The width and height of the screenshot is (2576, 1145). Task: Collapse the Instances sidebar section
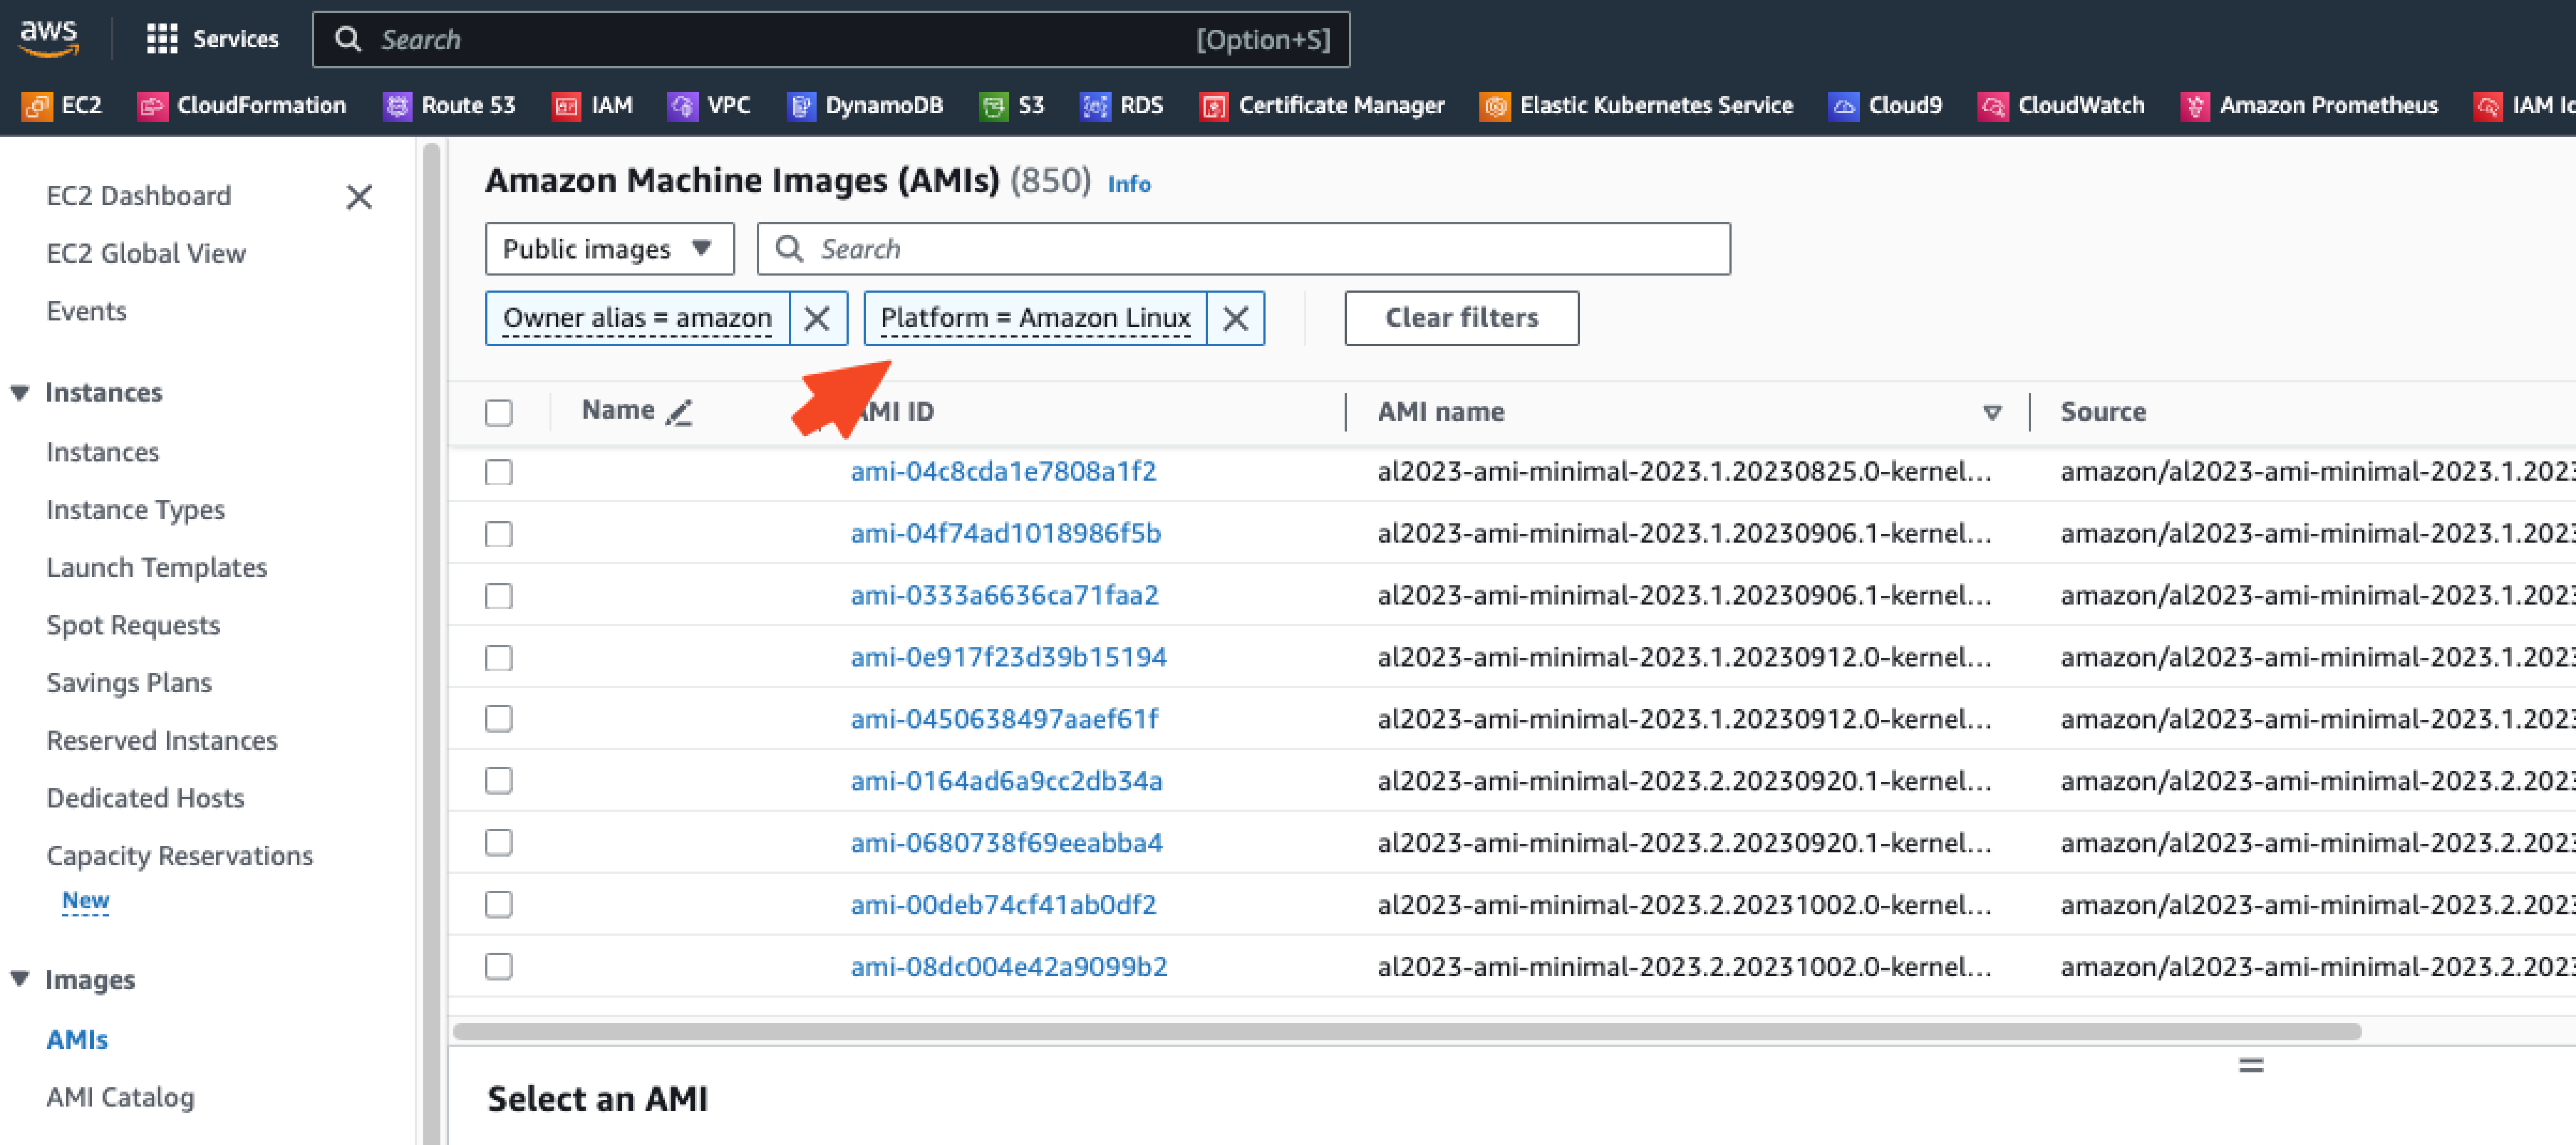[x=20, y=393]
